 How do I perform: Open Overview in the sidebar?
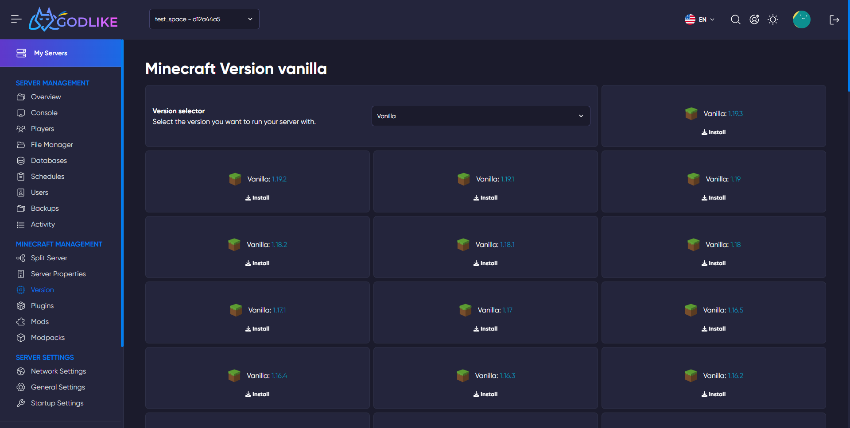coord(46,97)
